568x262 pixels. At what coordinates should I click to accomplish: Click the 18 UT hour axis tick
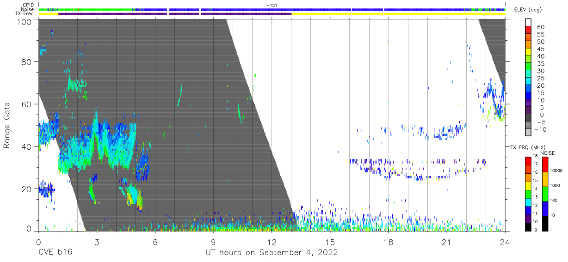point(388,242)
